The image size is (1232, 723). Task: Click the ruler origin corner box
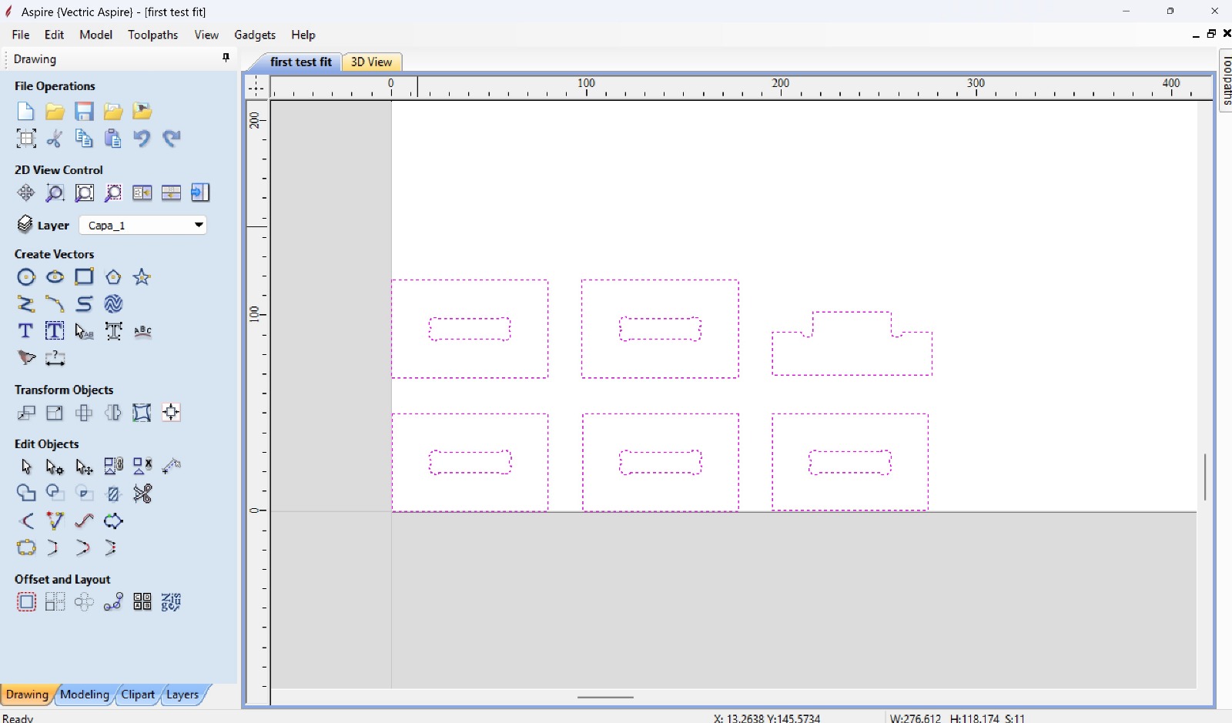(256, 88)
